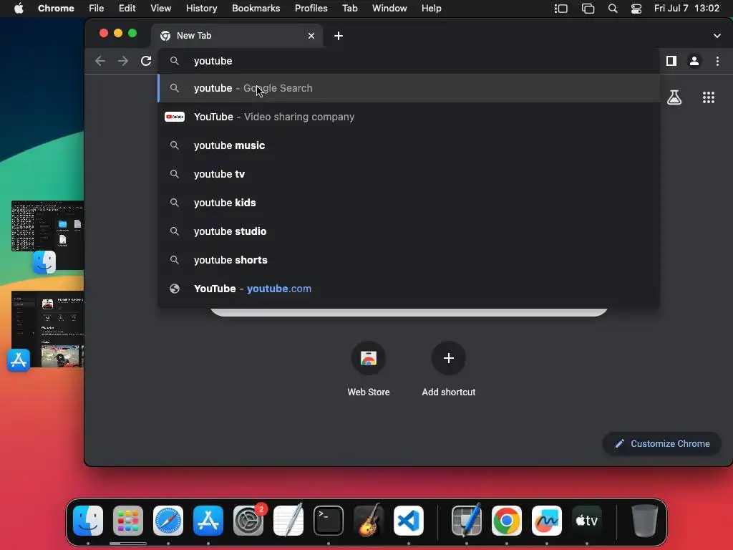Open Control Center in menu bar
733x550 pixels.
pyautogui.click(x=636, y=9)
